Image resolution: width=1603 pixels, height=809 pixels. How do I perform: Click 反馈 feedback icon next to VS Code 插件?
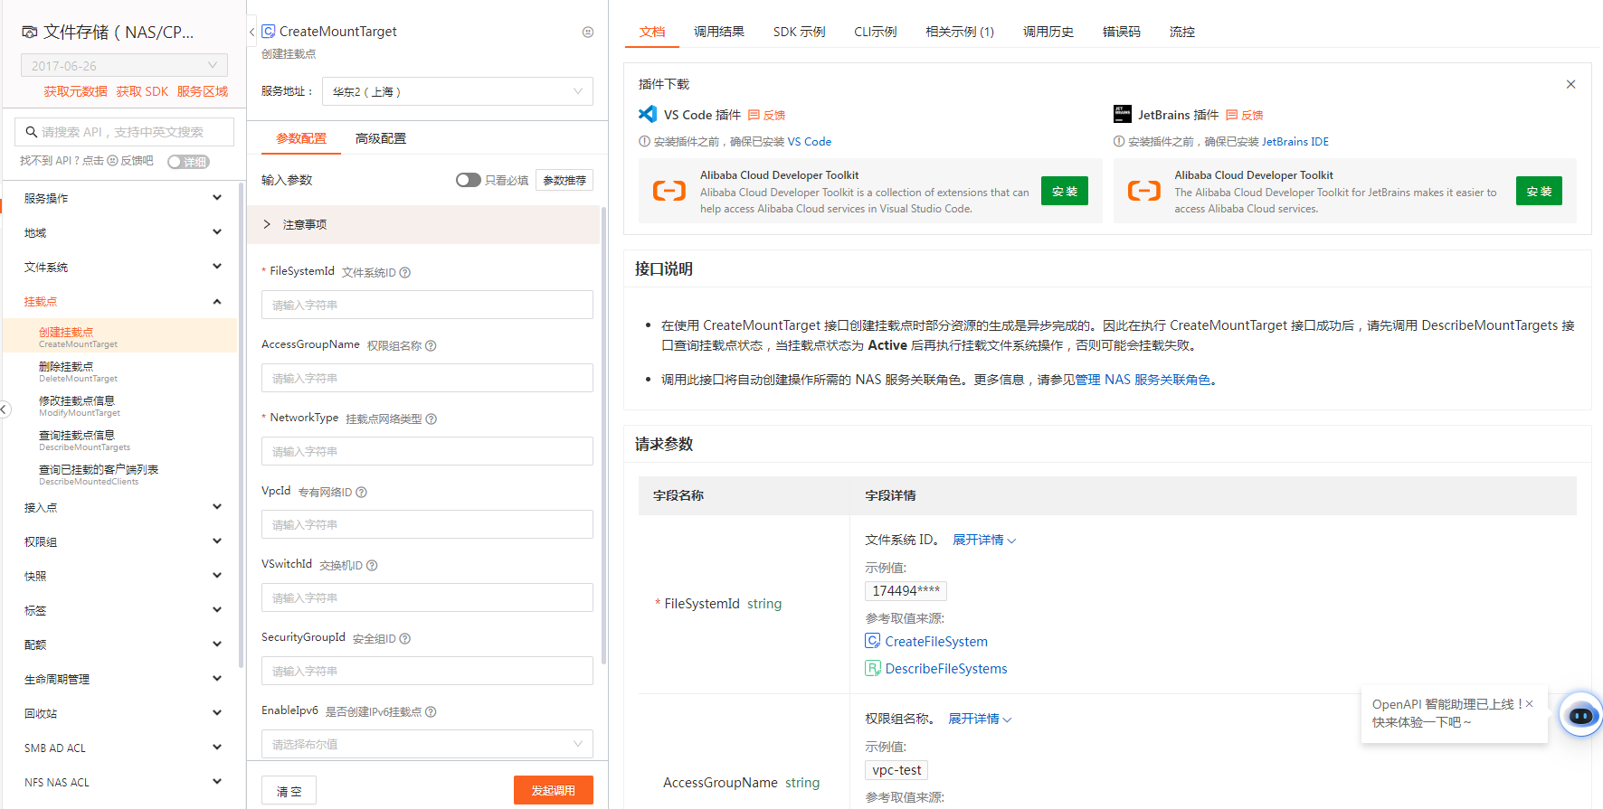(x=754, y=115)
